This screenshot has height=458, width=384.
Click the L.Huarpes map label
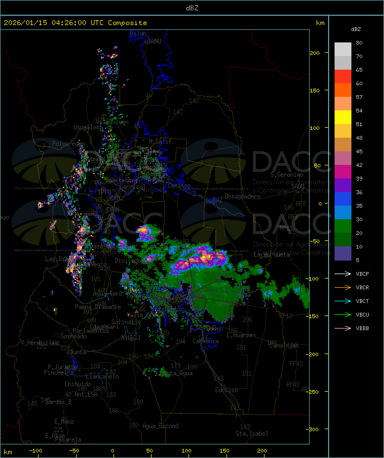(x=241, y=335)
